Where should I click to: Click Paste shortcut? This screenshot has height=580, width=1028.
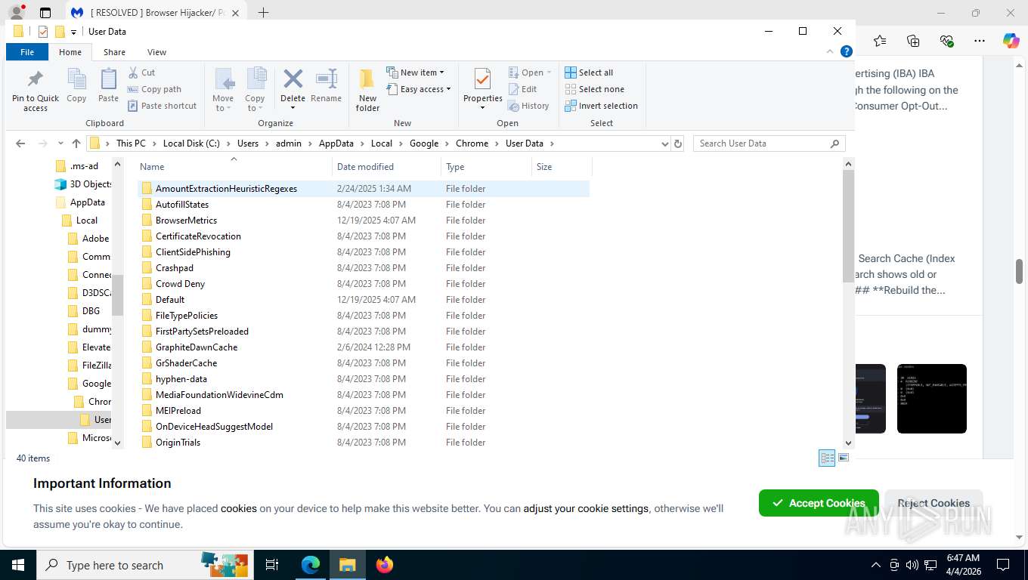click(x=162, y=106)
